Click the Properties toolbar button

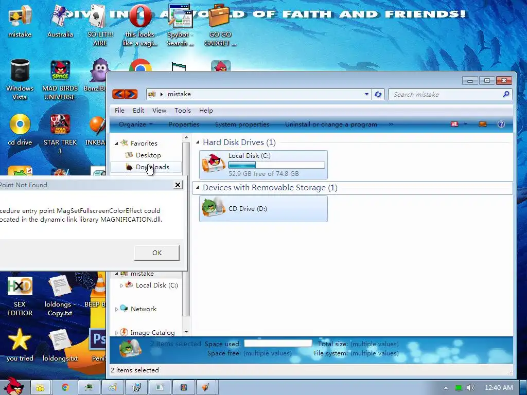pos(184,124)
